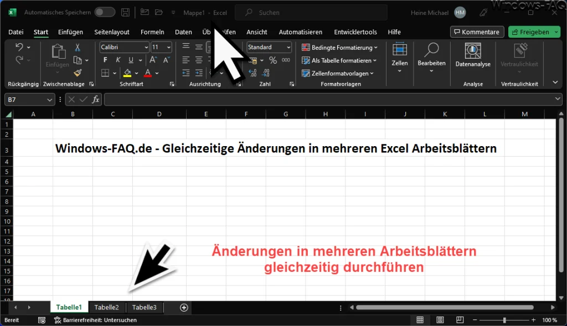Toggle italic formatting (K)
Viewport: 567px width, 326px height.
point(118,60)
